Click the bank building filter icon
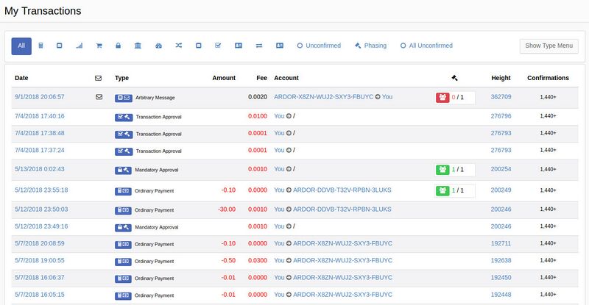589x305 pixels. [138, 46]
